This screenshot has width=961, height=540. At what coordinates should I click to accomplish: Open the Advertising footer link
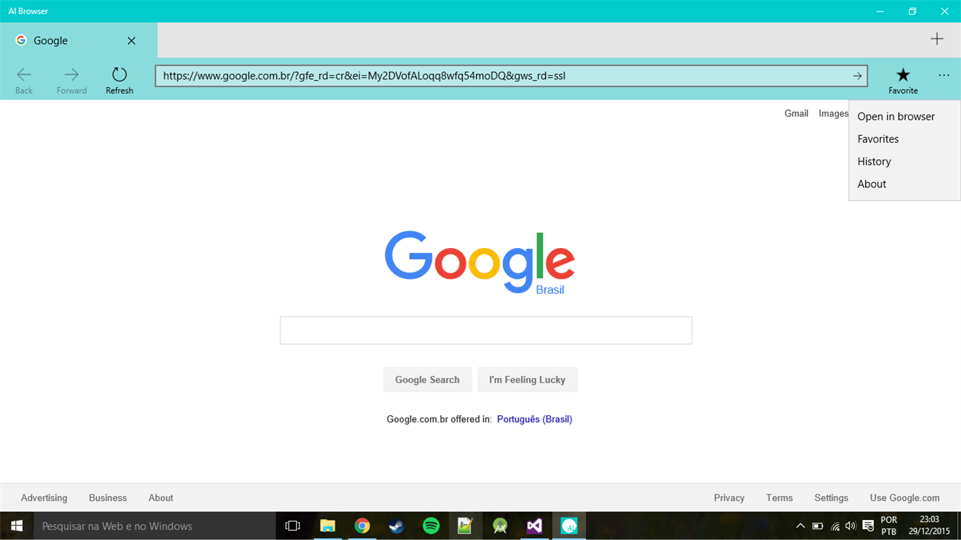tap(44, 498)
